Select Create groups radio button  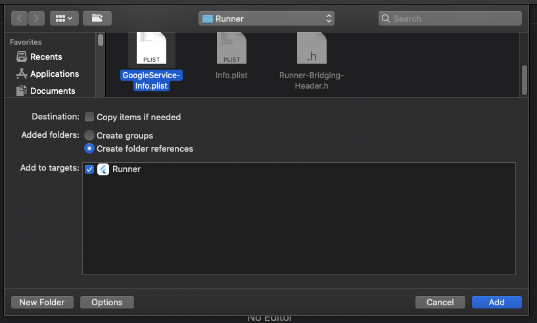pyautogui.click(x=89, y=135)
